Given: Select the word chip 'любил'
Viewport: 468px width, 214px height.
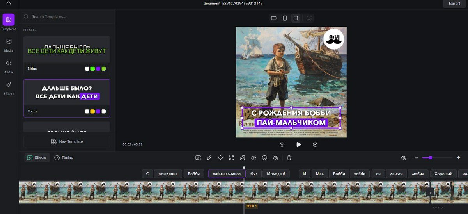Looking at the screenshot, I should tap(418, 174).
